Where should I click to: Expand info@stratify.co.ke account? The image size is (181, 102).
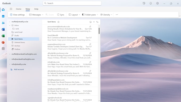pyautogui.click(x=10, y=64)
